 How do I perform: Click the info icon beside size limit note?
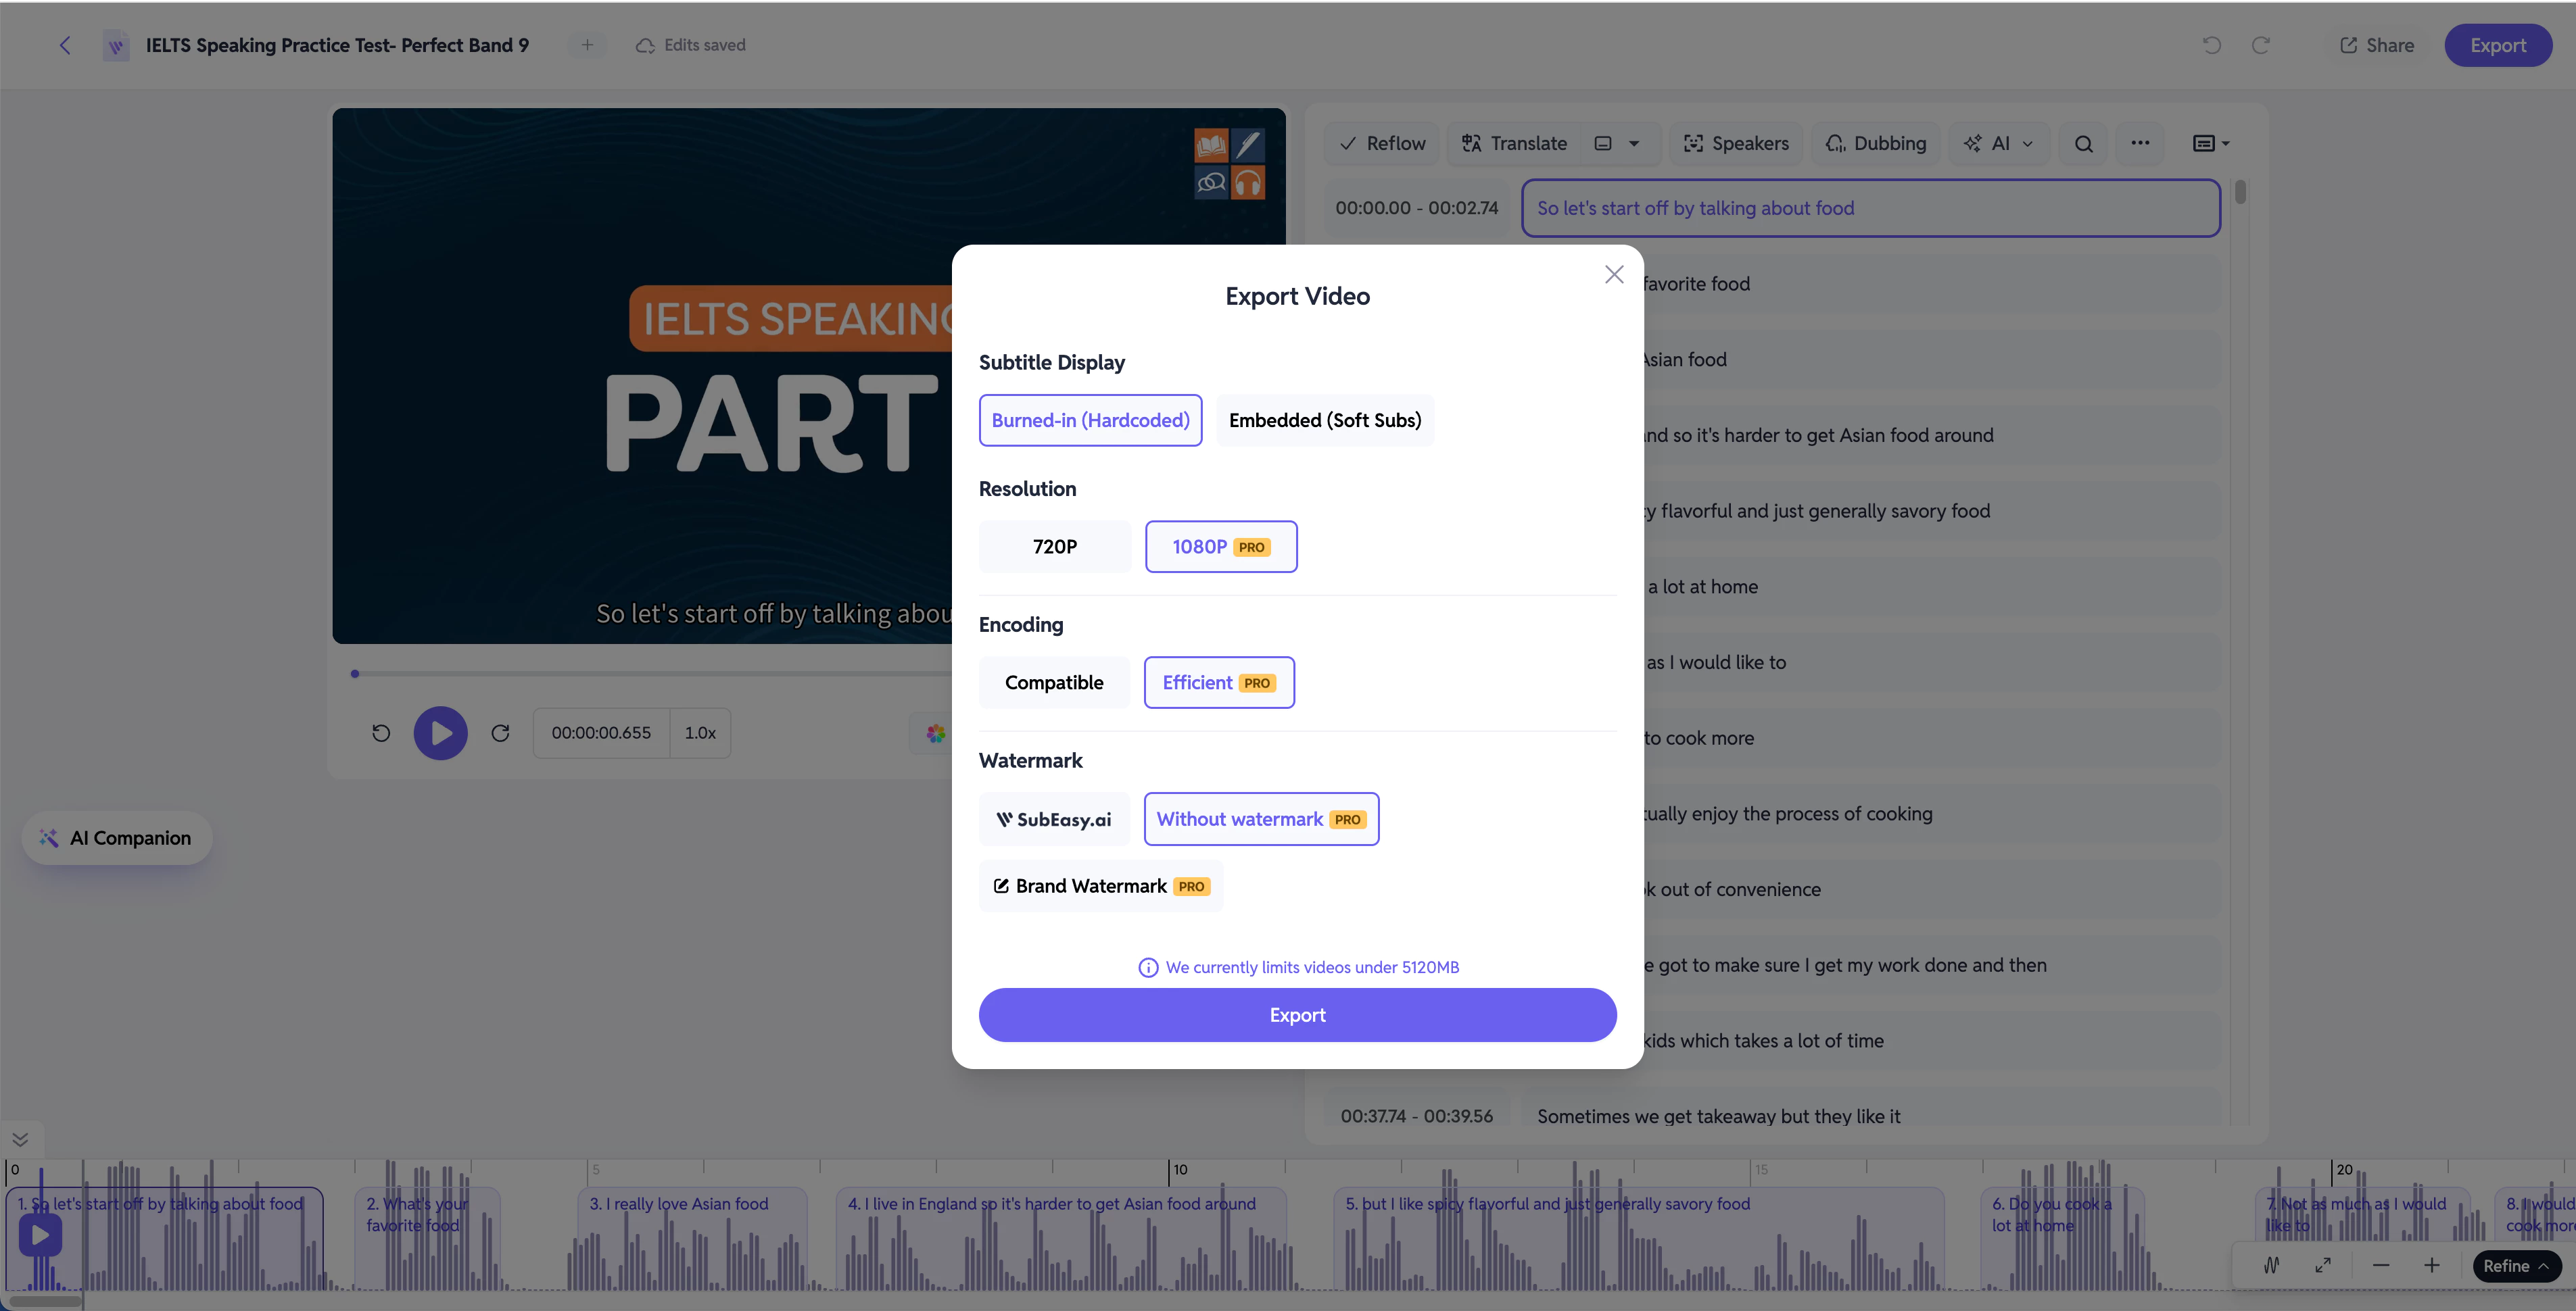coord(1148,967)
